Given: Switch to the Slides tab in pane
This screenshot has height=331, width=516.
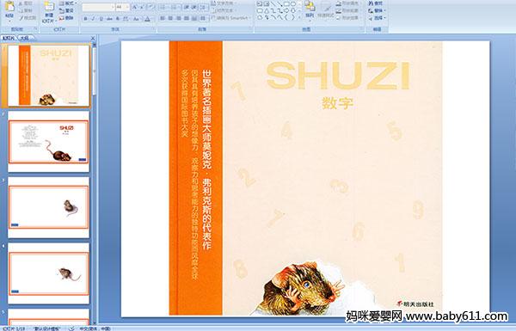Looking at the screenshot, I should (9, 38).
